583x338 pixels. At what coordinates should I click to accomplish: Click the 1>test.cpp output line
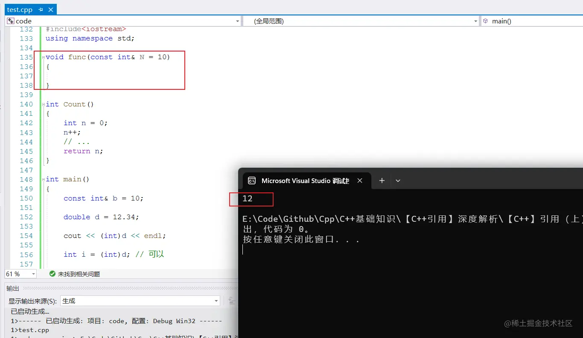coord(30,330)
